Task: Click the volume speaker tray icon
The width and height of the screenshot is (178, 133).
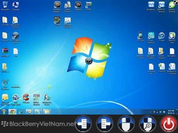Action: point(161,112)
